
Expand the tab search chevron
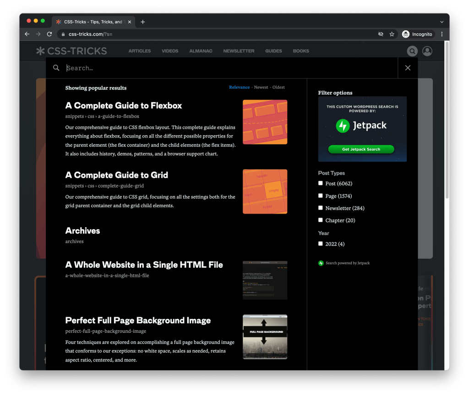(x=442, y=22)
